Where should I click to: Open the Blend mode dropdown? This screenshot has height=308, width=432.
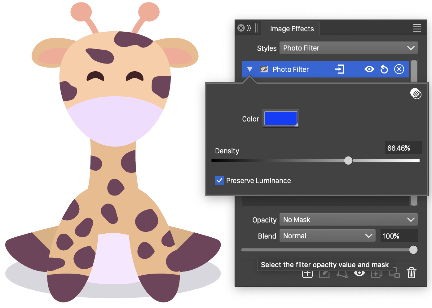click(327, 236)
